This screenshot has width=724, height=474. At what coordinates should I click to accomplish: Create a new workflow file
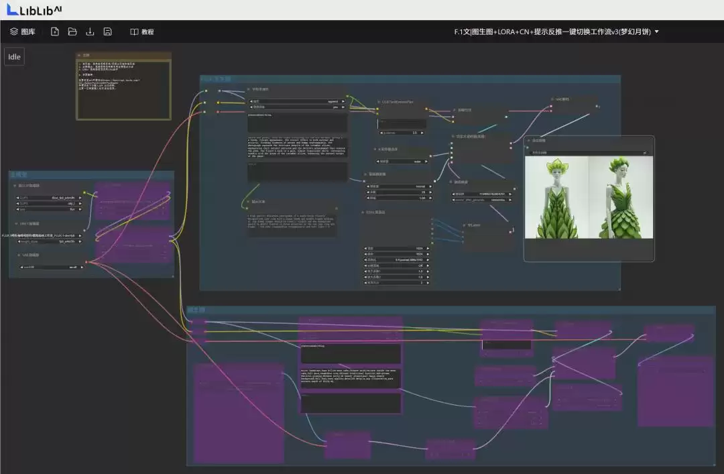(x=54, y=32)
